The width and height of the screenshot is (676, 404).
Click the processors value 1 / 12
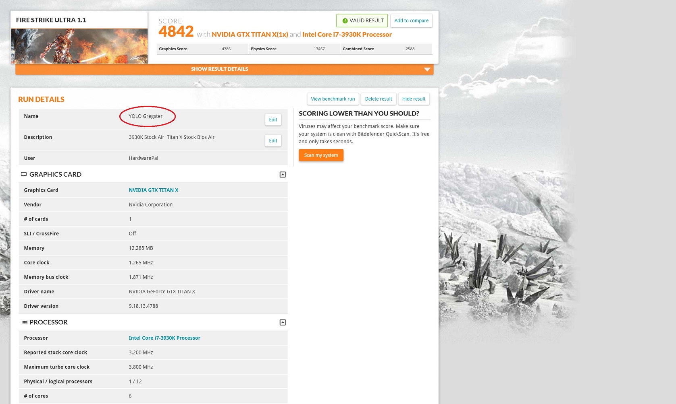135,381
